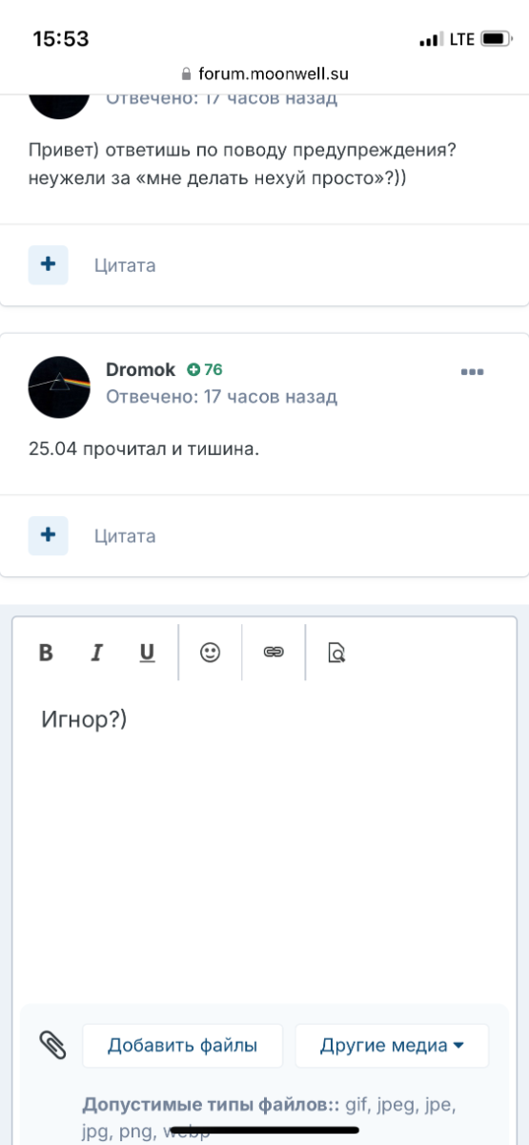Open Dromok's avatar picture
Viewport: 529px width, 1145px height.
[59, 386]
